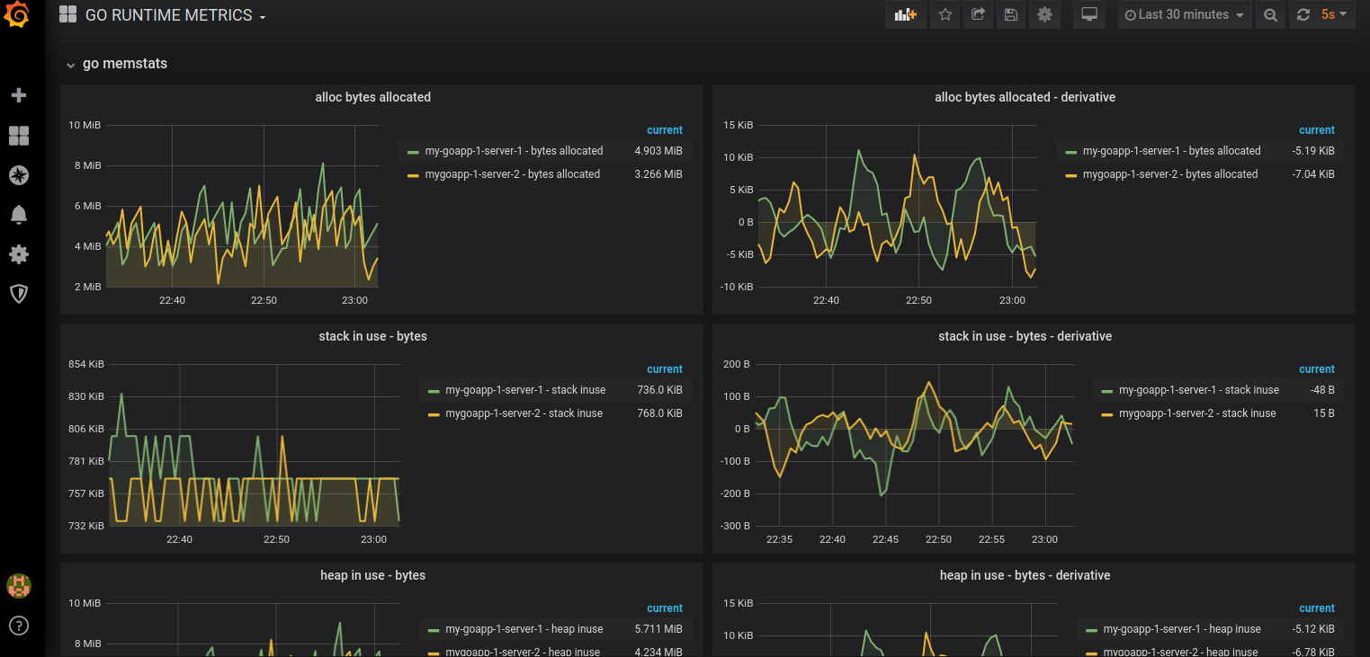Image resolution: width=1370 pixels, height=657 pixels.
Task: Open the Dashboards grid icon in sidebar
Action: coord(18,136)
